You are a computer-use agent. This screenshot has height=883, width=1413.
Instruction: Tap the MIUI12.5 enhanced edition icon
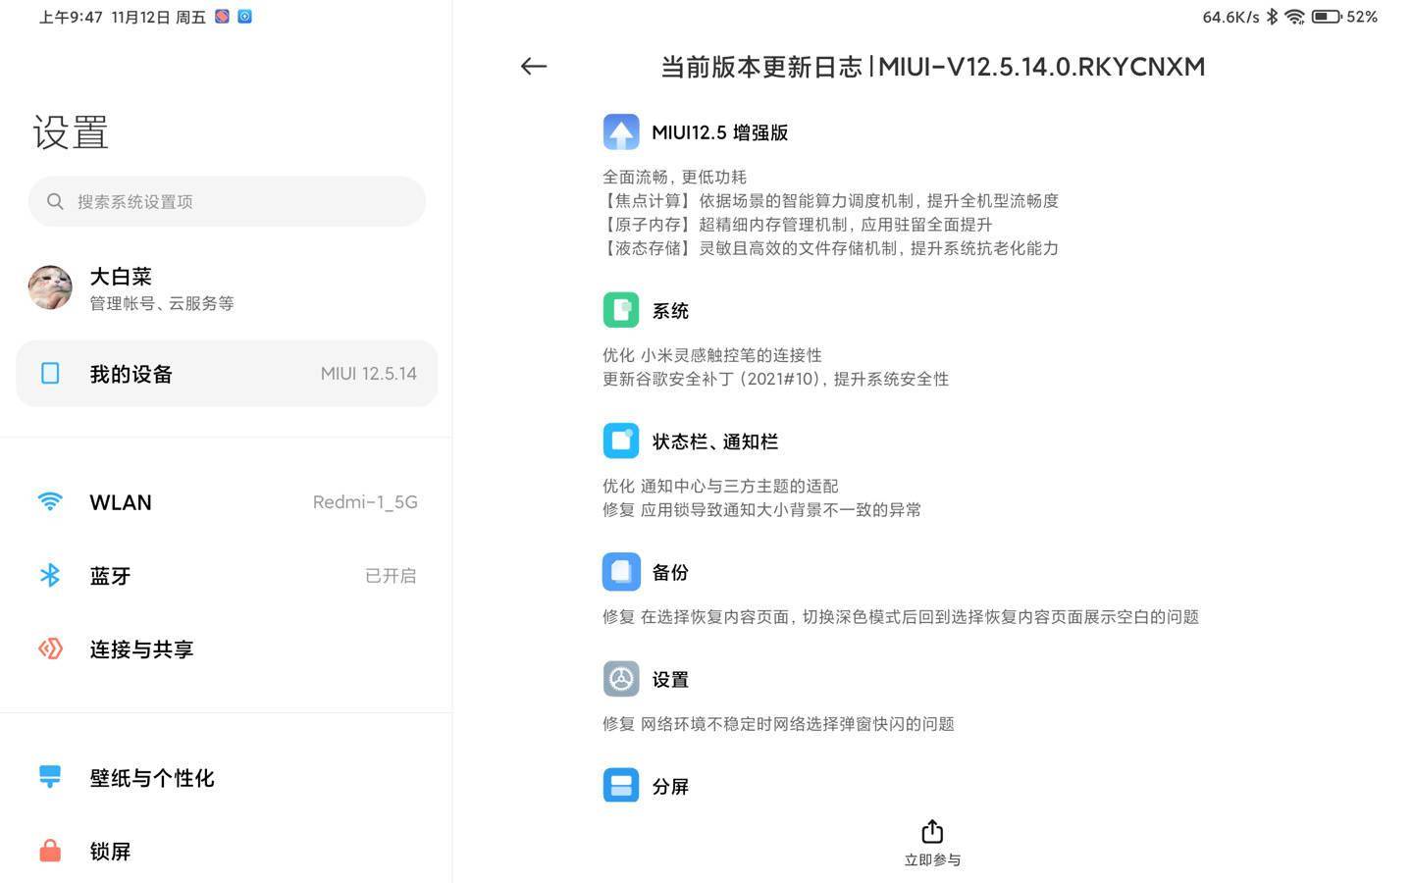click(621, 132)
